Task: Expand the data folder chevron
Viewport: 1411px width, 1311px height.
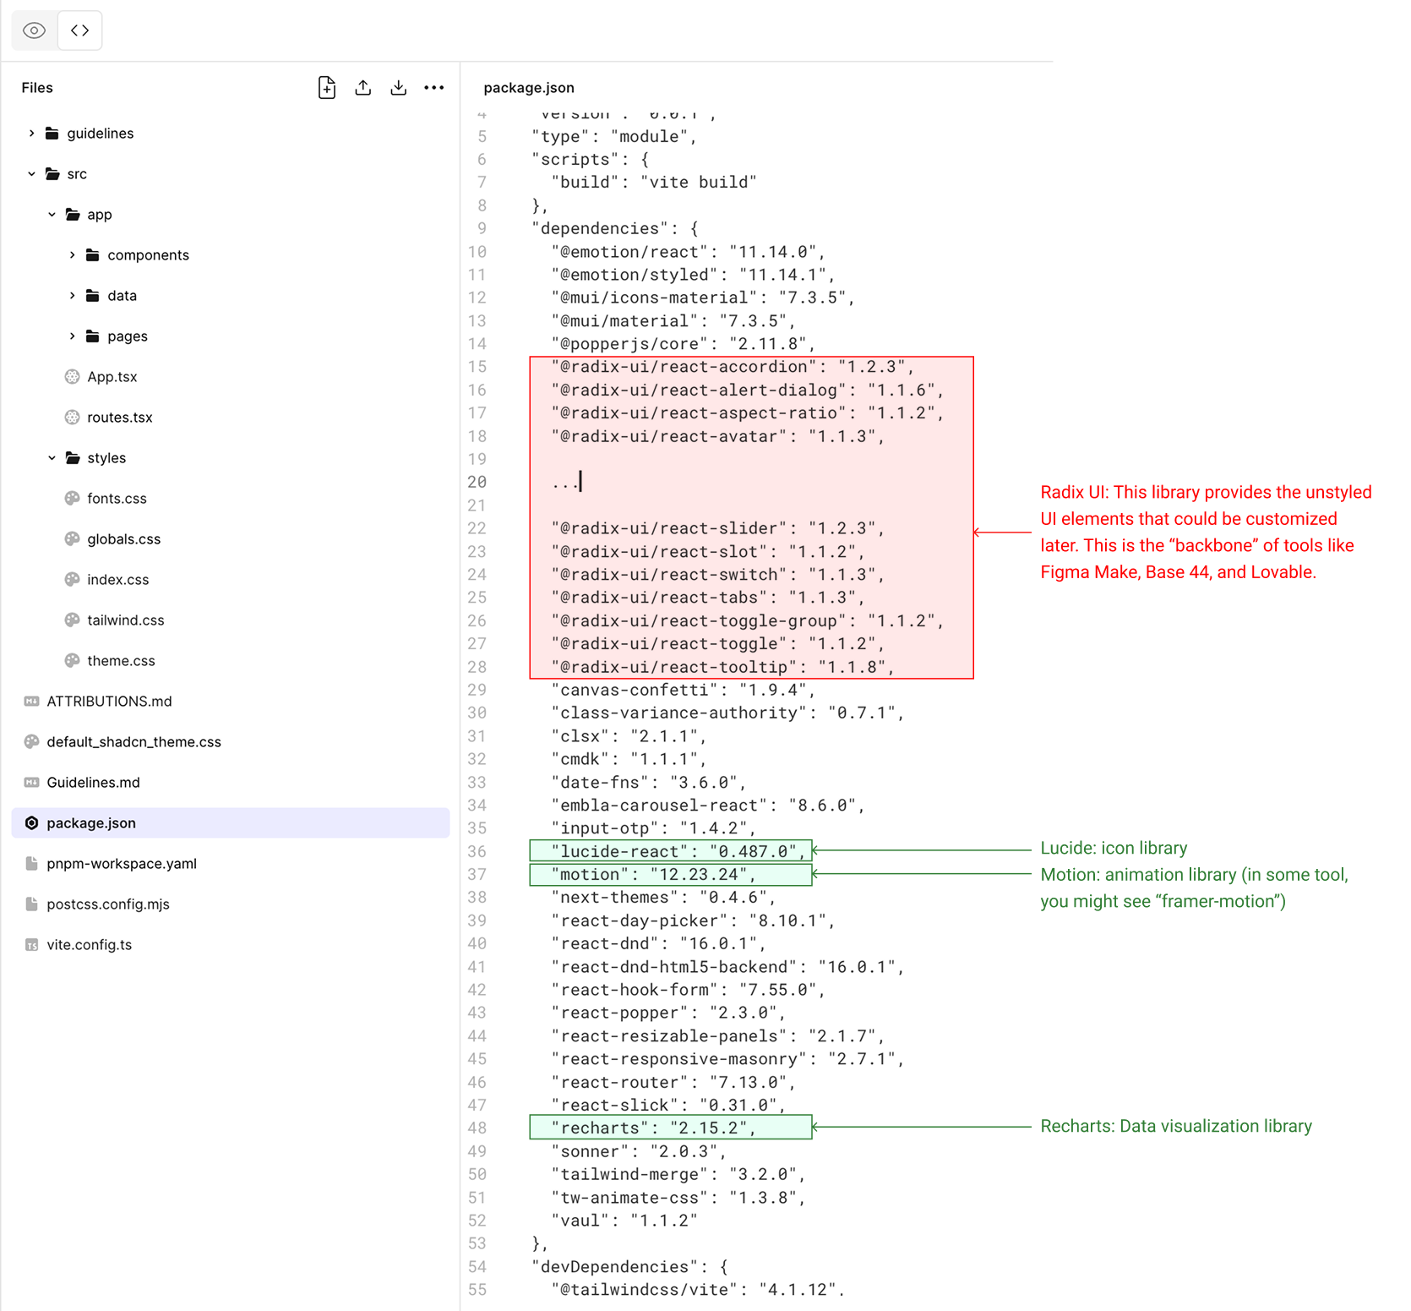Action: tap(72, 295)
